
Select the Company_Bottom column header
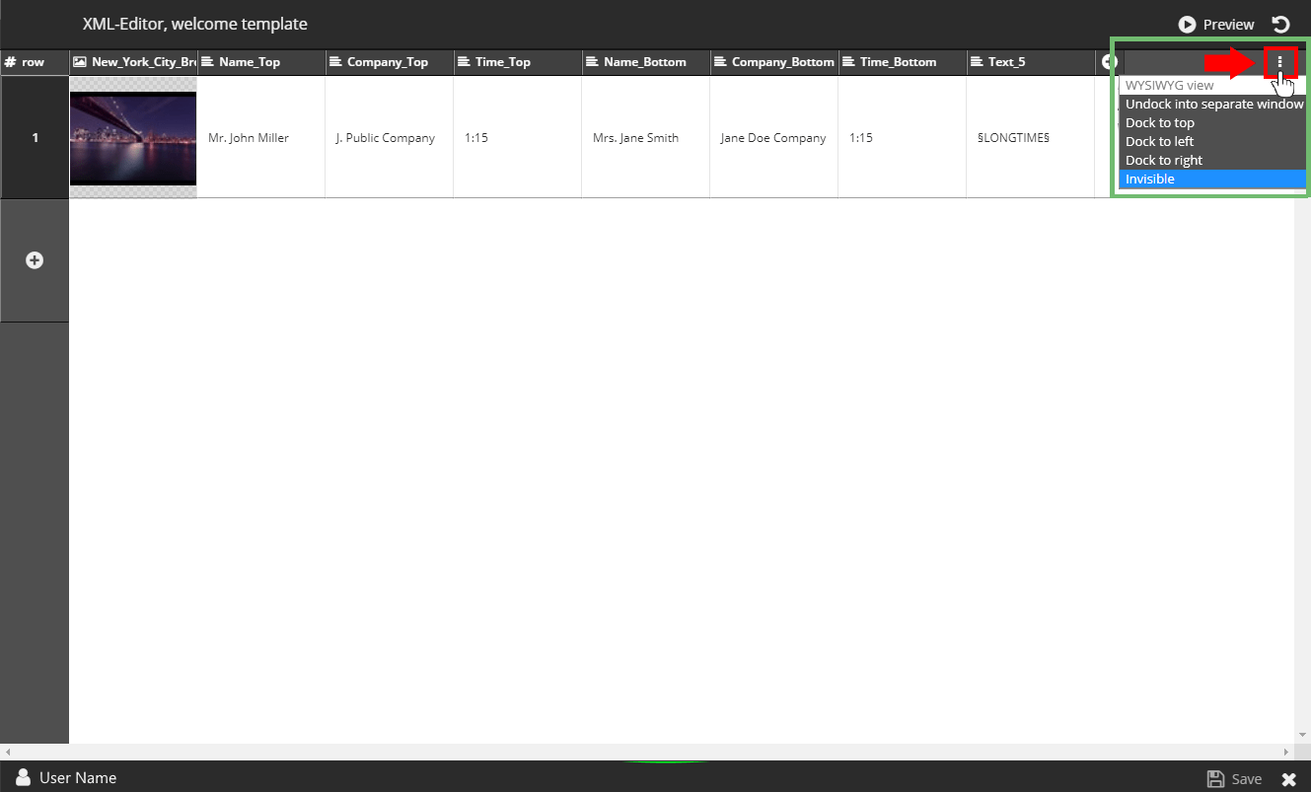(774, 62)
